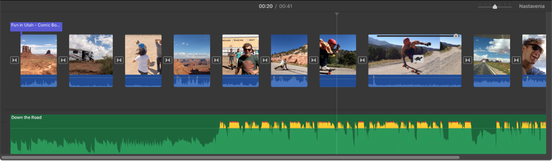Select the Down the Road audio track

pos(278,134)
